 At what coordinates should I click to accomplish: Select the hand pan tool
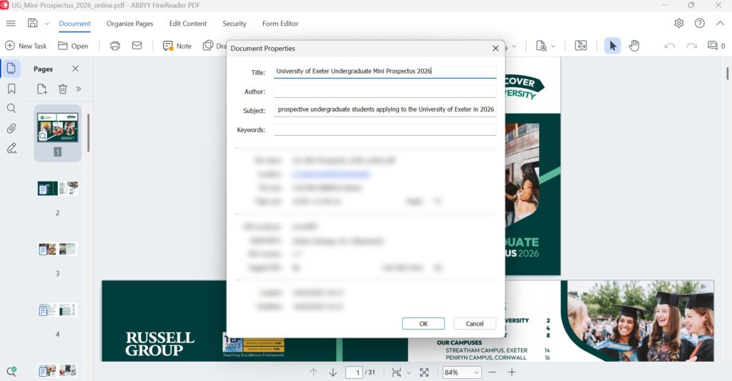[634, 46]
